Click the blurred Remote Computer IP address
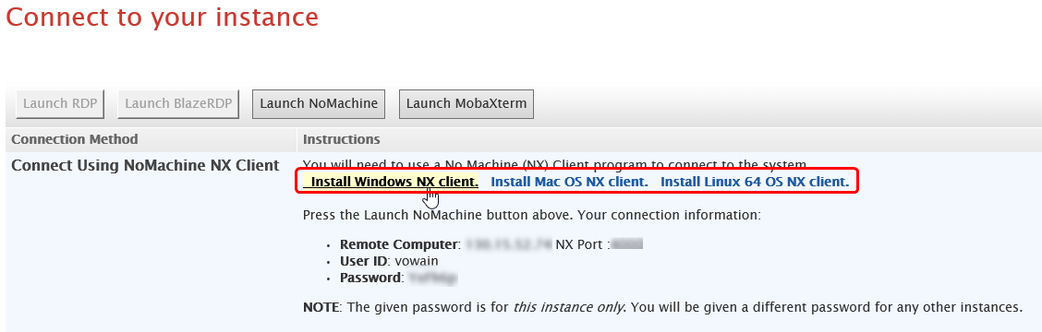 (x=508, y=244)
